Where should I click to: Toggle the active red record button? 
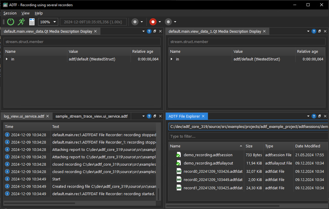pyautogui.click(x=153, y=22)
